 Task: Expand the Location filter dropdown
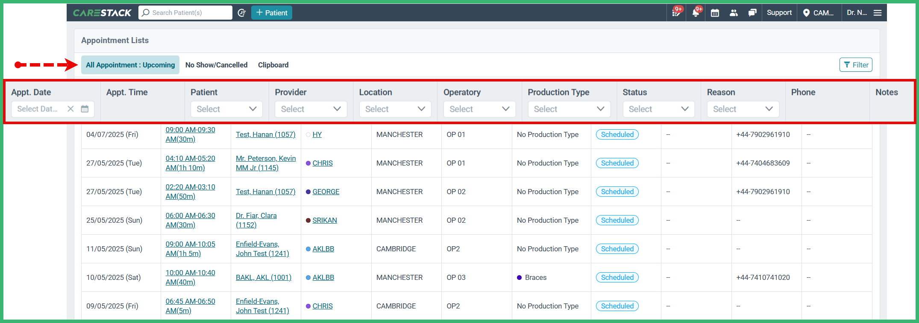coord(395,109)
